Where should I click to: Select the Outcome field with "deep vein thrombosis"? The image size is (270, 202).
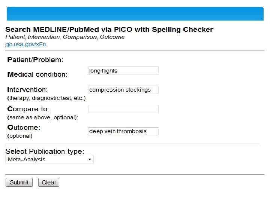click(123, 131)
